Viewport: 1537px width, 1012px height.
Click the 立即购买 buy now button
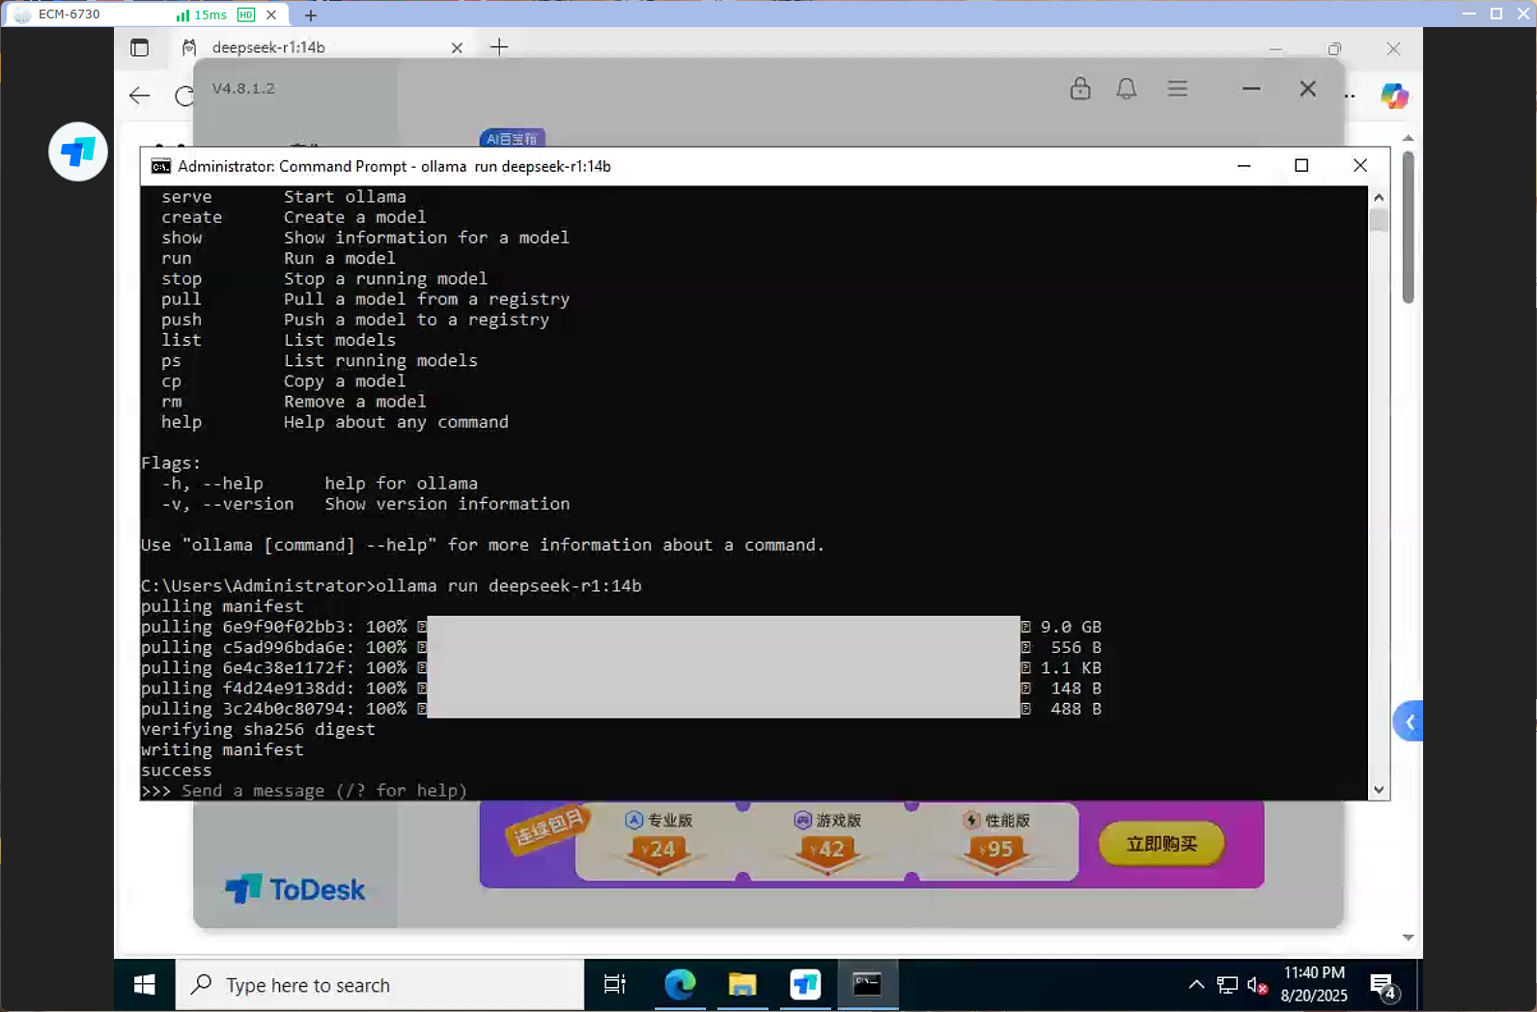click(1161, 844)
